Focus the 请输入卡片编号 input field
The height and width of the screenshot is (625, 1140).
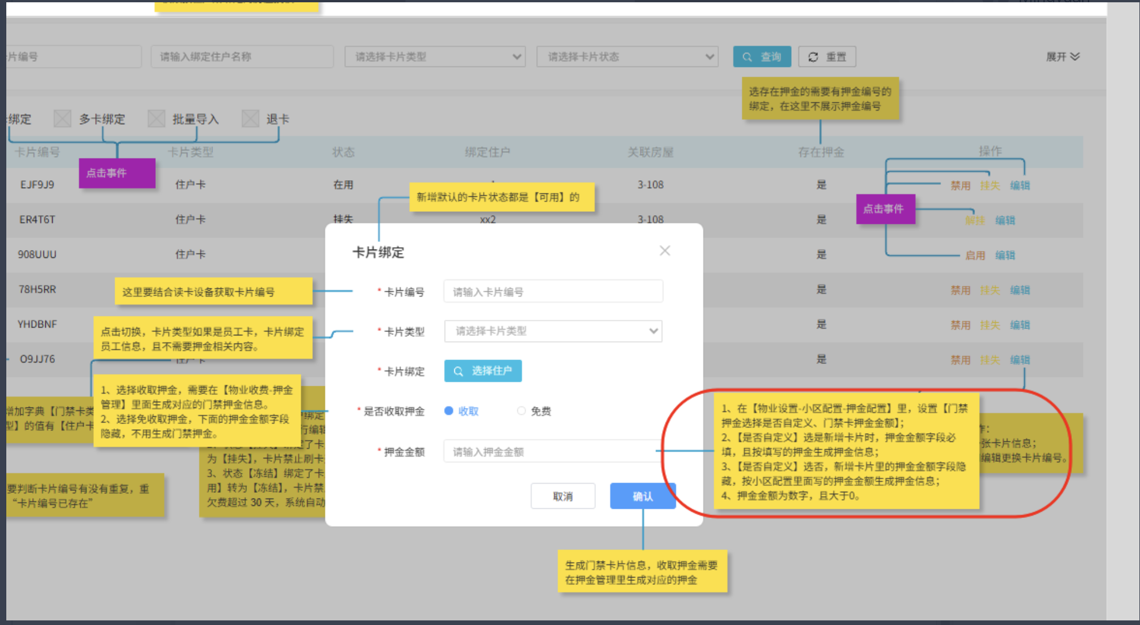553,292
